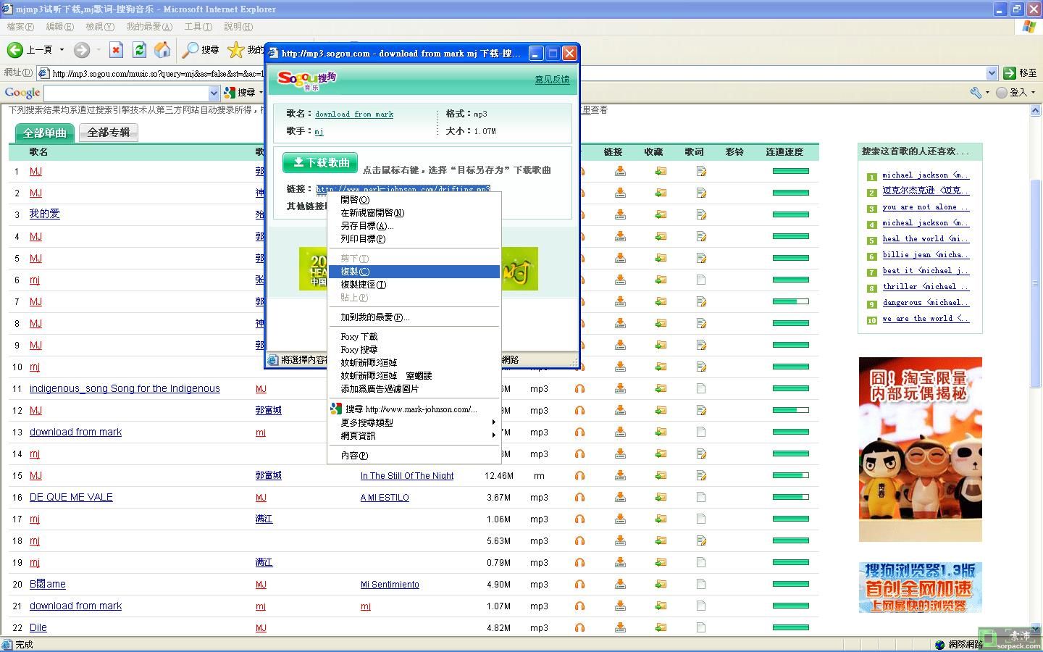This screenshot has height=652, width=1043.
Task: Go to the Home page icon
Action: pos(163,49)
